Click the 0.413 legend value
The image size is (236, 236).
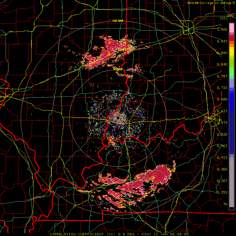tap(222, 158)
